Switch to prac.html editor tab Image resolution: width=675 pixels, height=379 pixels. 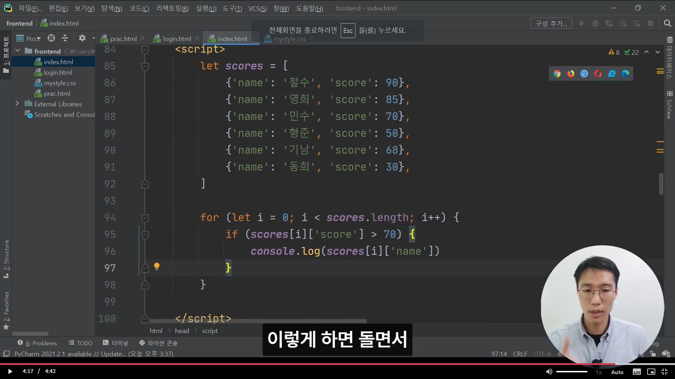pyautogui.click(x=123, y=39)
